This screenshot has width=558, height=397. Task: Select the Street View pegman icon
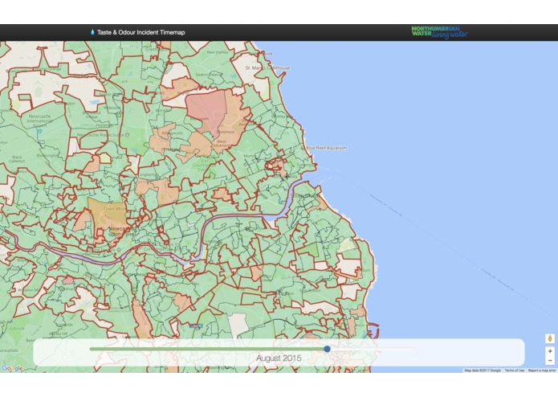550,338
